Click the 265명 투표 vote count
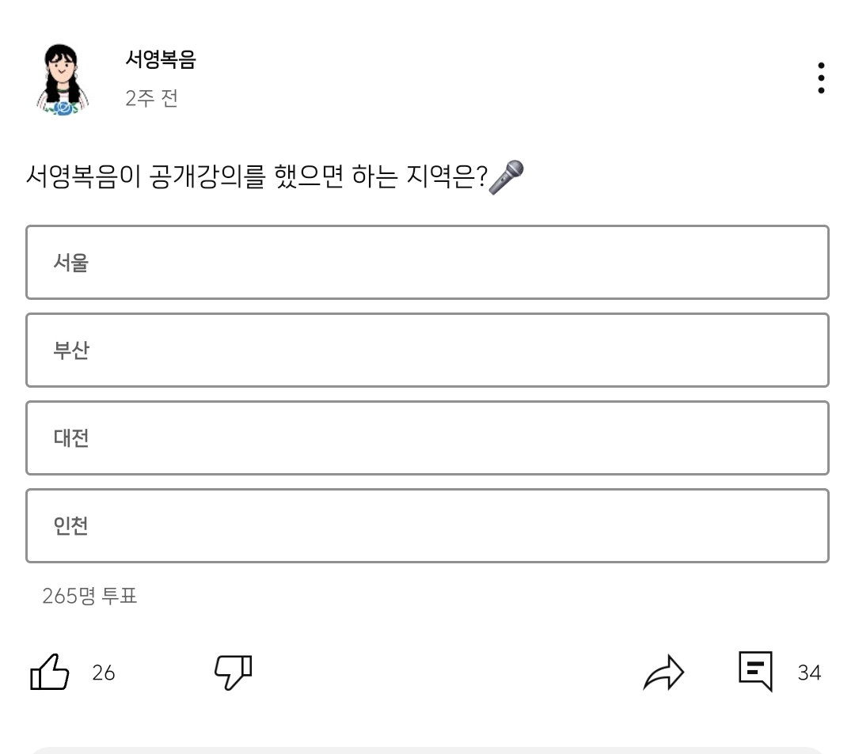The height and width of the screenshot is (754, 855). (89, 596)
